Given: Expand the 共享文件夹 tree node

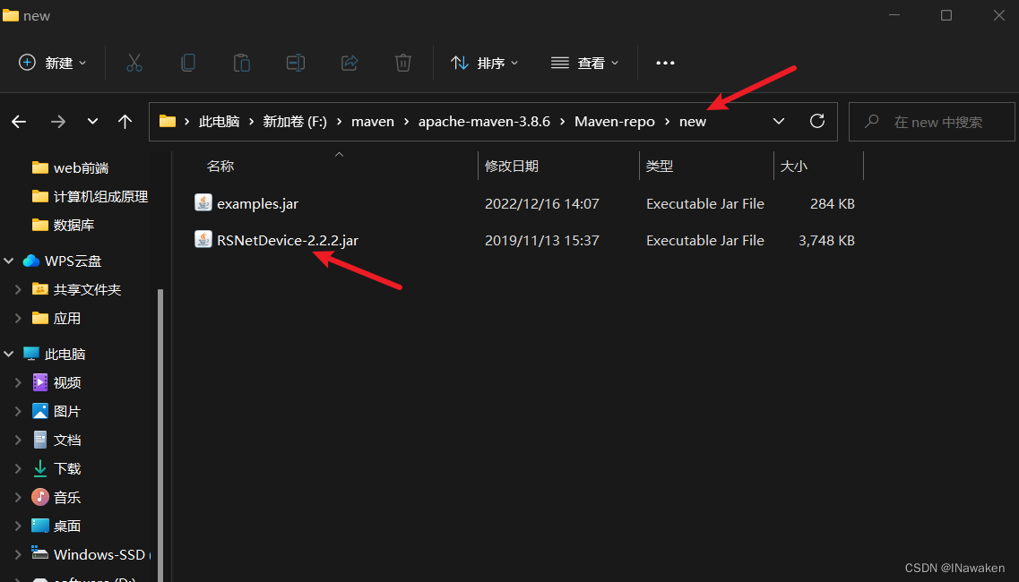Looking at the screenshot, I should point(18,290).
